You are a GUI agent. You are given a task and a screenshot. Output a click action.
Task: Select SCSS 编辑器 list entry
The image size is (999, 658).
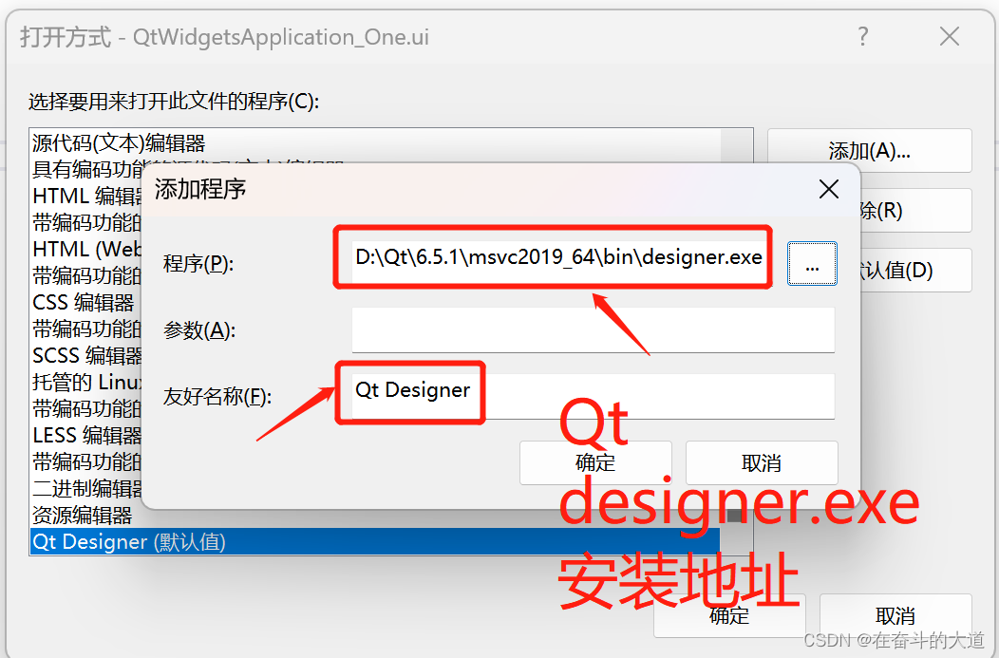pyautogui.click(x=86, y=355)
